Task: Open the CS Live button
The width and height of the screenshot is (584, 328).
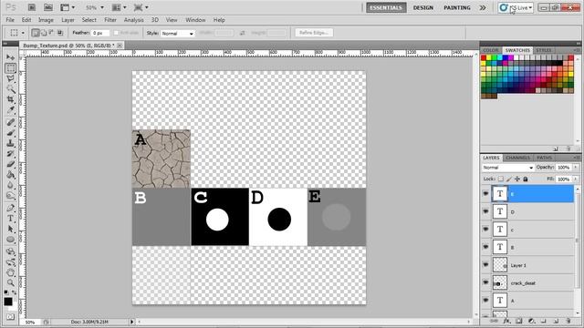Action: [x=516, y=7]
